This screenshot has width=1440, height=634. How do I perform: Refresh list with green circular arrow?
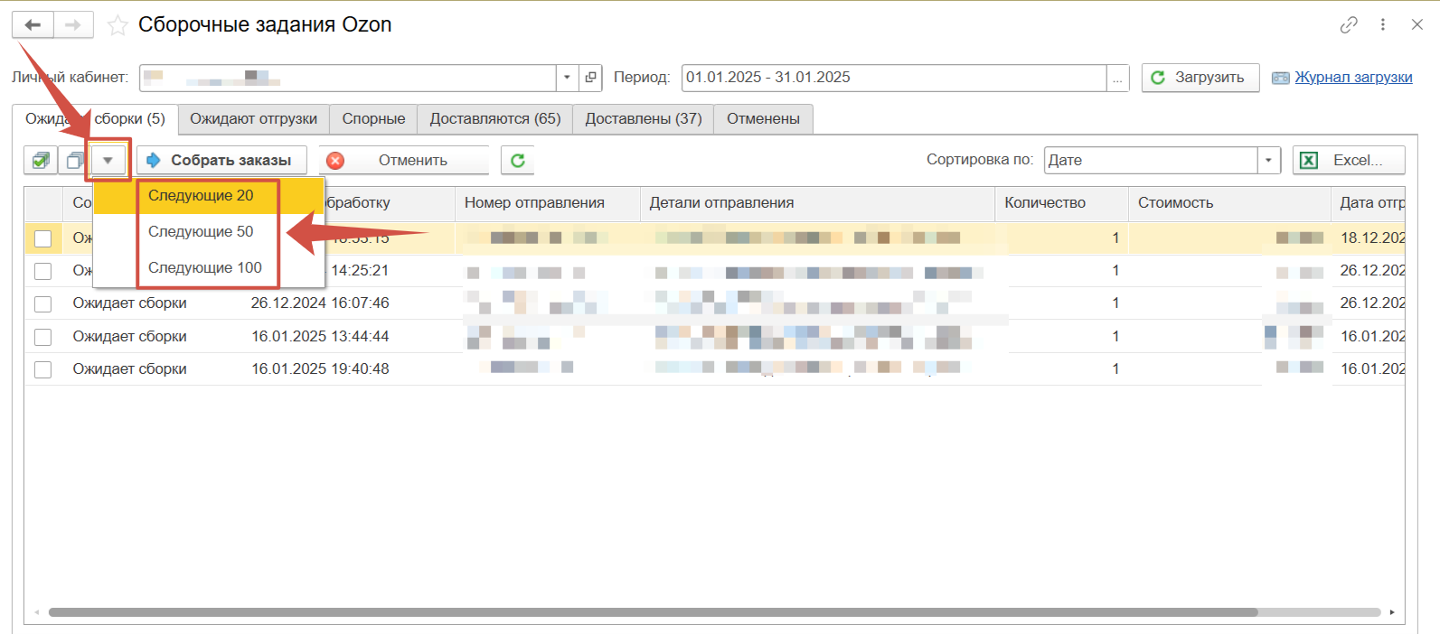tap(518, 161)
